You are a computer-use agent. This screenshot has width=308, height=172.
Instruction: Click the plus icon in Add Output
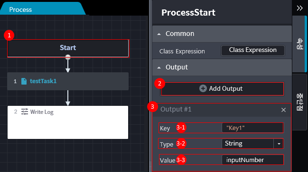point(203,88)
